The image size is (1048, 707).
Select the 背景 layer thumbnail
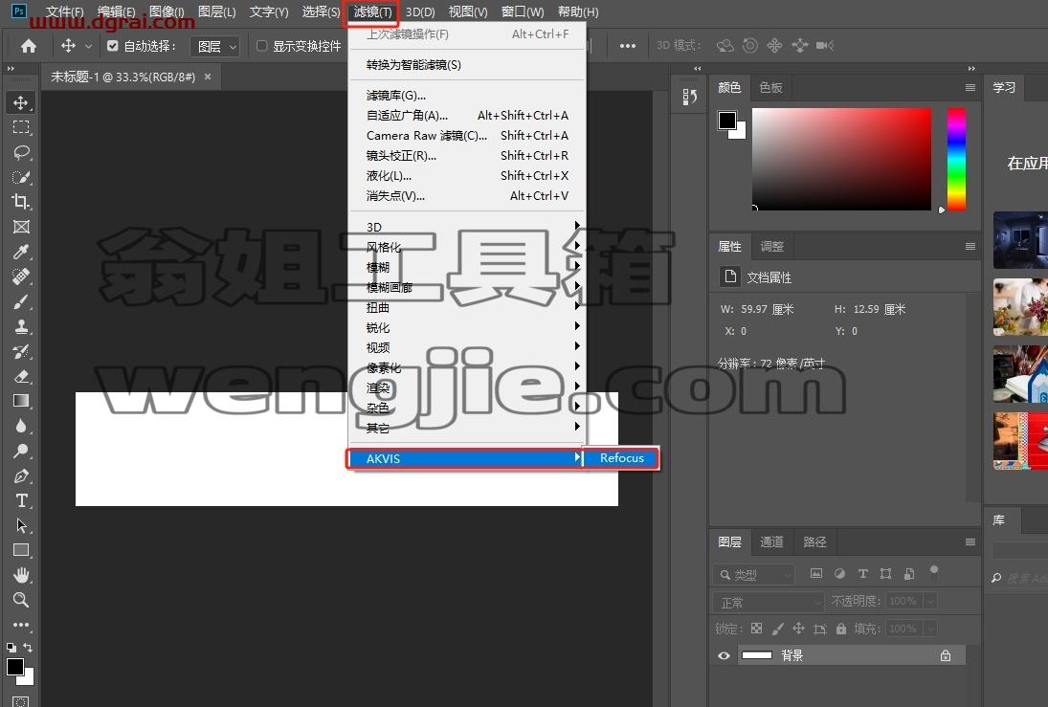click(x=757, y=655)
